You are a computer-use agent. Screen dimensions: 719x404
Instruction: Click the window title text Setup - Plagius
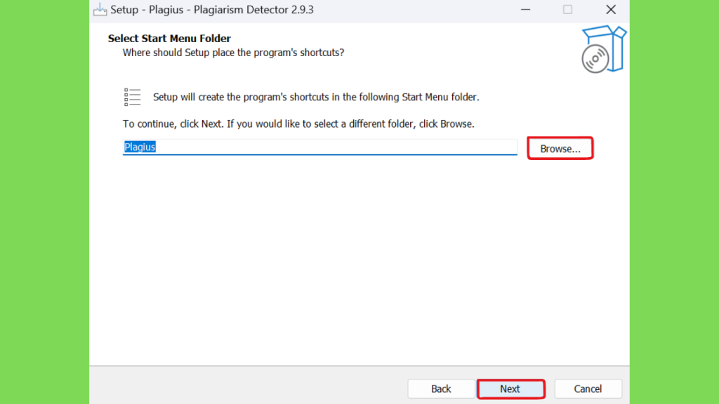(212, 10)
